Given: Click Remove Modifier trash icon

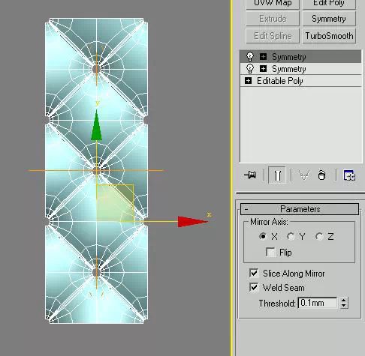Looking at the screenshot, I should 321,175.
